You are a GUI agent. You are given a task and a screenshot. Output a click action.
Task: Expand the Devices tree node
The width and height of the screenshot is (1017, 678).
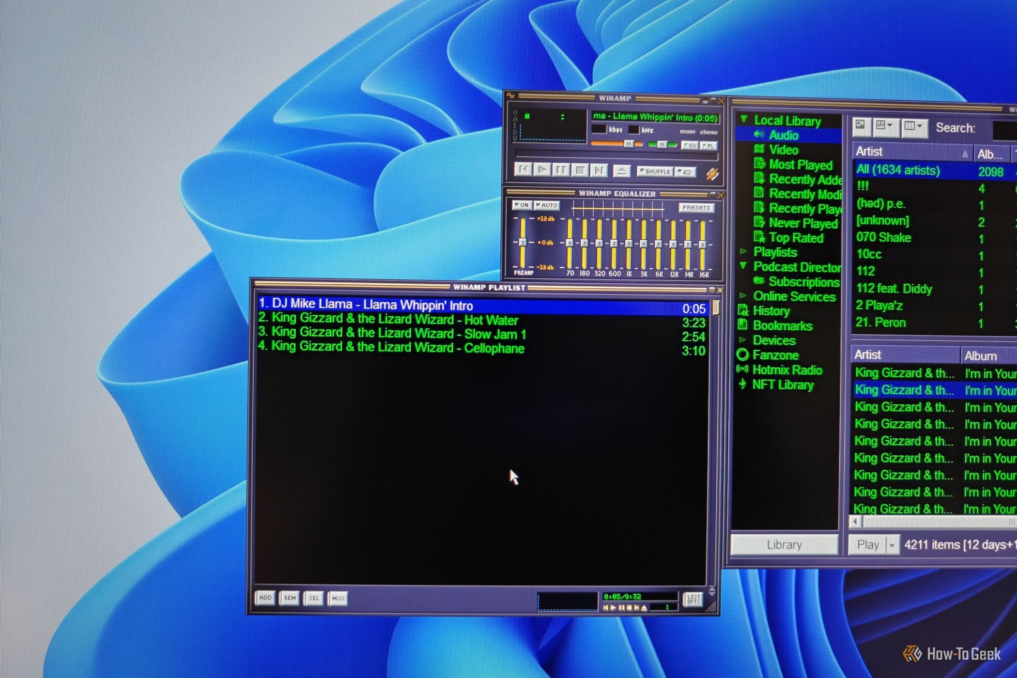(x=742, y=339)
